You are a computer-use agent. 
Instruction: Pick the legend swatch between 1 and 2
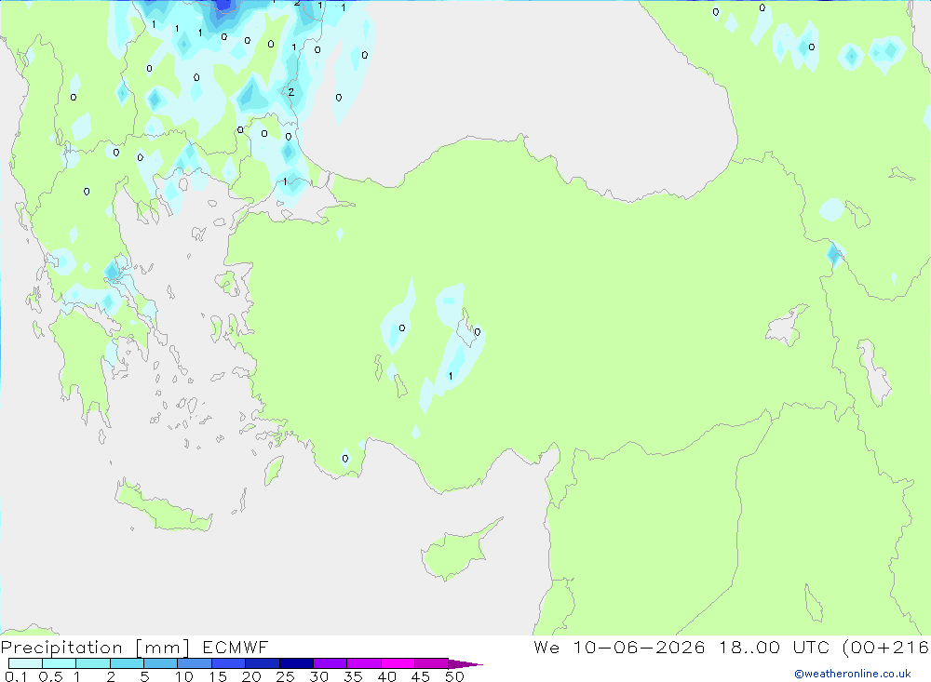click(93, 663)
